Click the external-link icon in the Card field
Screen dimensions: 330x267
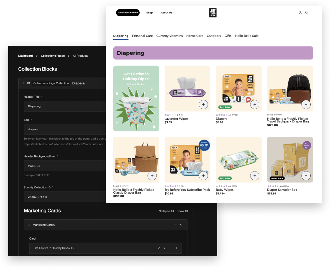click(72, 248)
